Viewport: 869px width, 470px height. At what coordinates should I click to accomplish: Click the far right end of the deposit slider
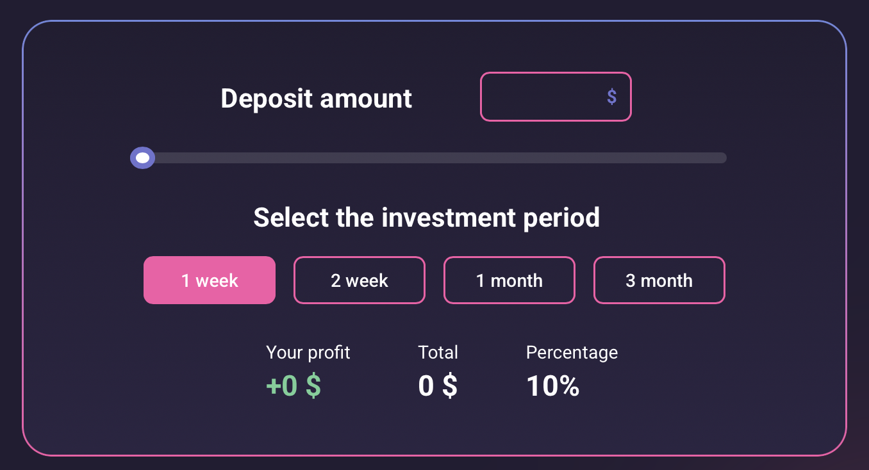click(x=722, y=158)
